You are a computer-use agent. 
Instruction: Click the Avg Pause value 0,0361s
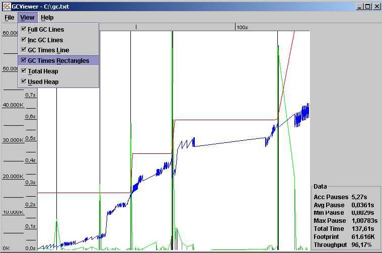(363, 205)
